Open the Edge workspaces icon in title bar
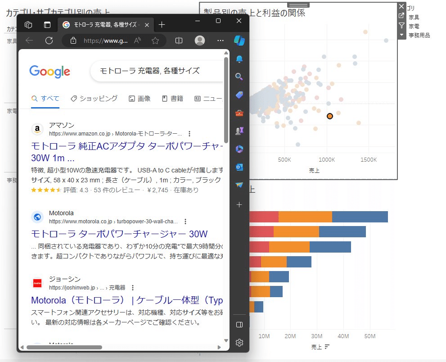 28,25
